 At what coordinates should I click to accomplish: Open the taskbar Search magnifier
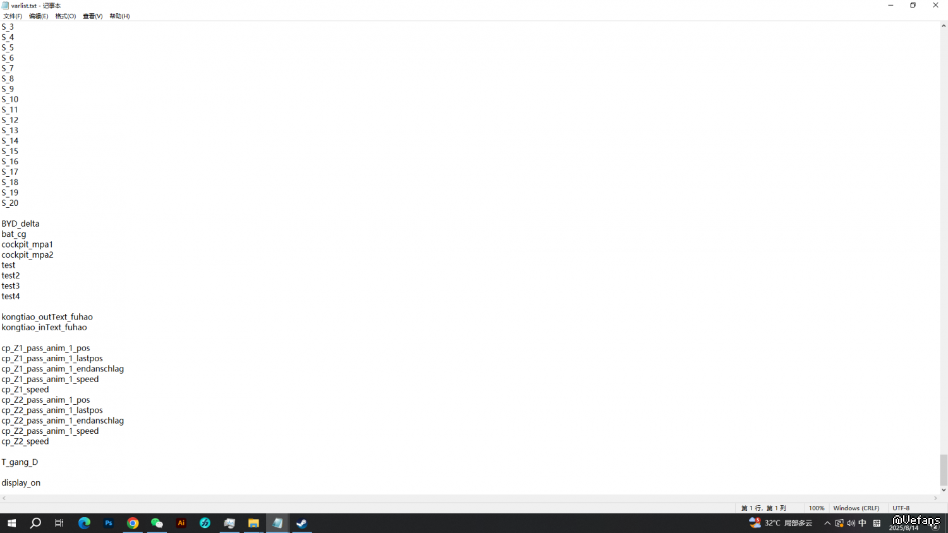[35, 523]
